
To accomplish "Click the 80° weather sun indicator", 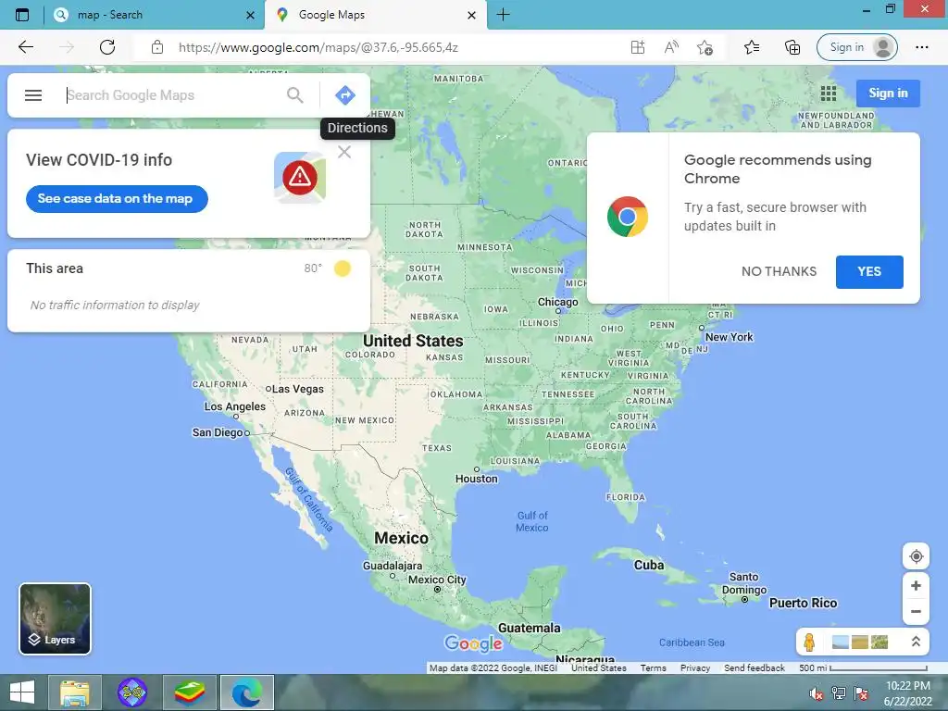I will point(343,268).
